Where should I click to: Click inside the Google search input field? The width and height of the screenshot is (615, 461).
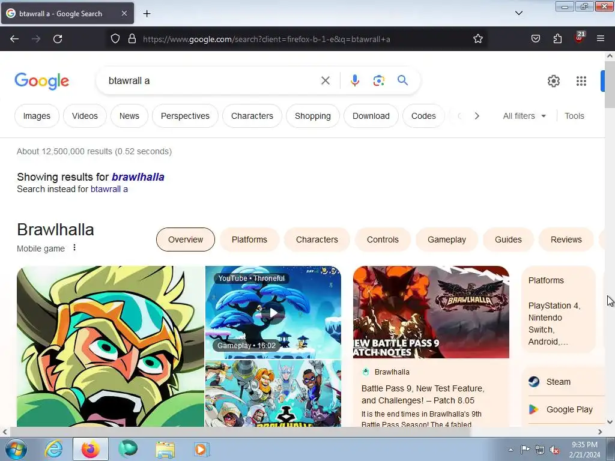click(212, 81)
